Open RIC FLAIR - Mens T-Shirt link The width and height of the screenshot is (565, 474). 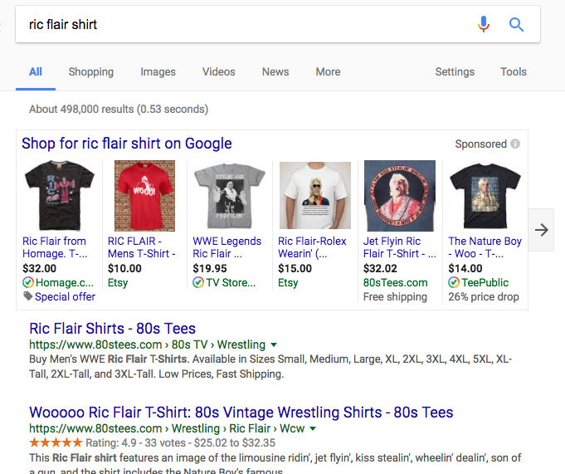click(x=142, y=247)
